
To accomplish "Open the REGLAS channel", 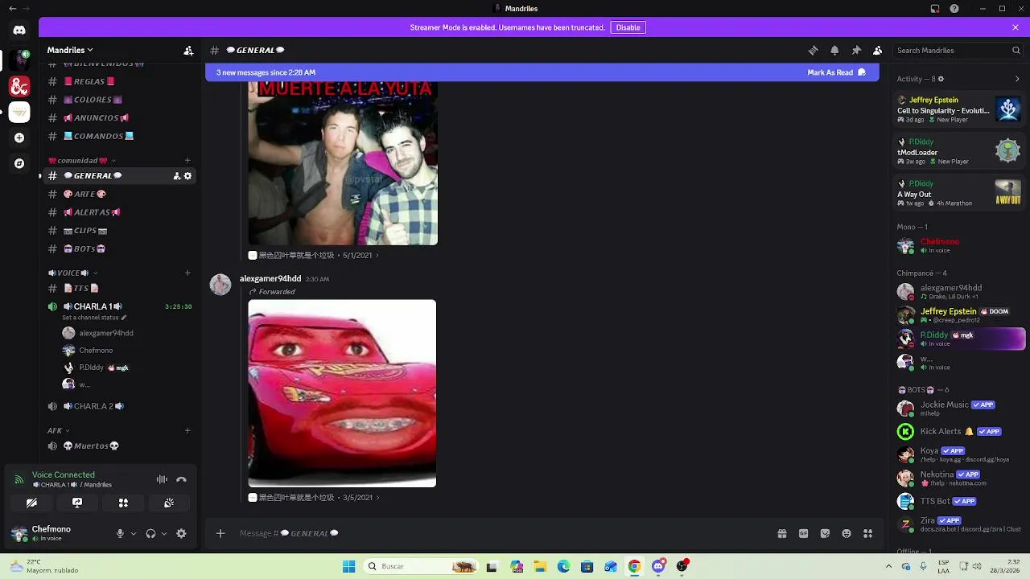I will [x=120, y=81].
